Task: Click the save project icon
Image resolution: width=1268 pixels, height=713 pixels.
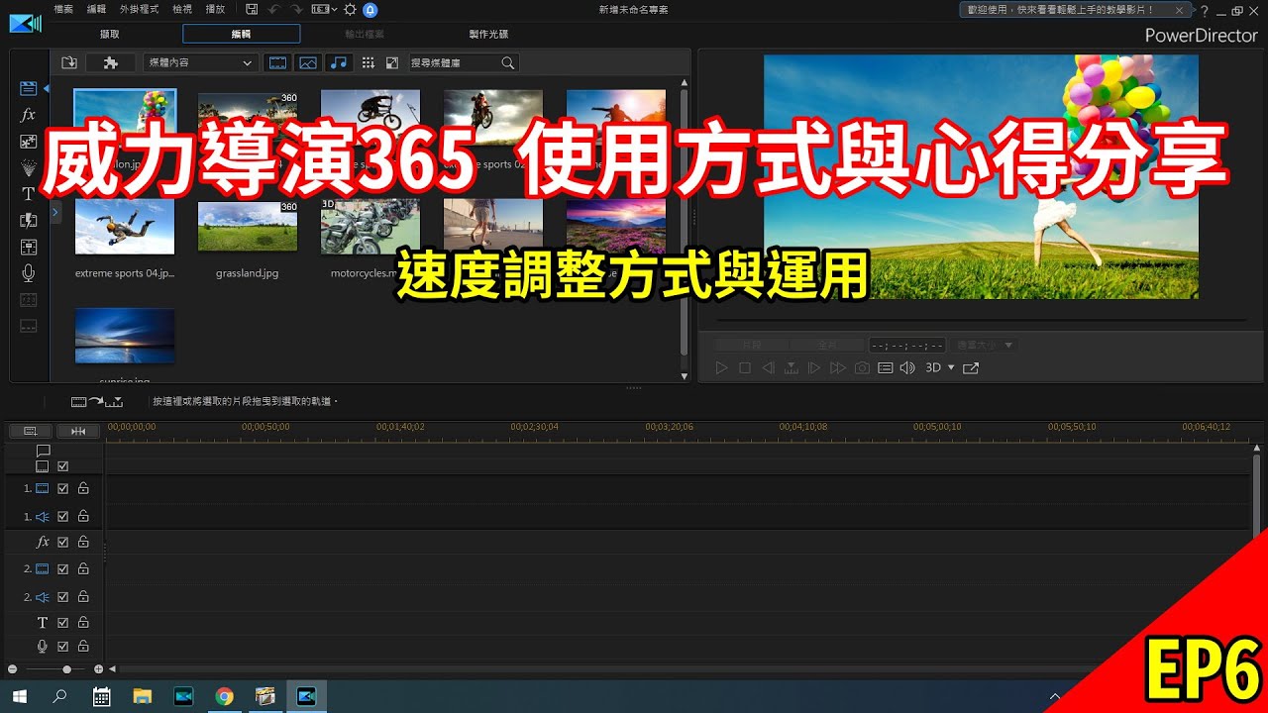Action: pos(253,9)
